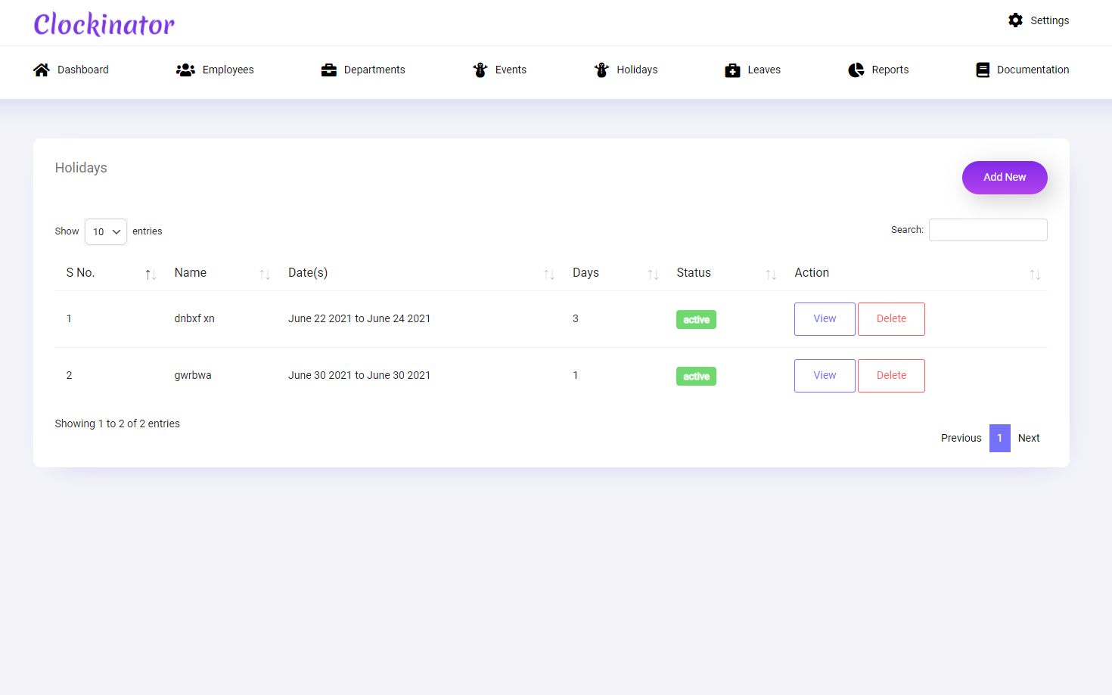Click active badge in gwrbwa row

(x=696, y=377)
